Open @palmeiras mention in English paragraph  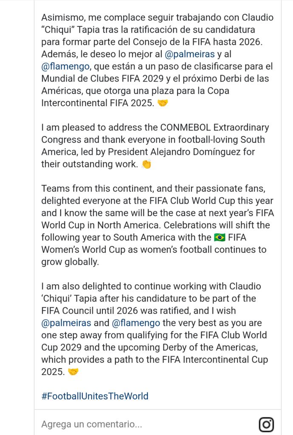(x=66, y=323)
